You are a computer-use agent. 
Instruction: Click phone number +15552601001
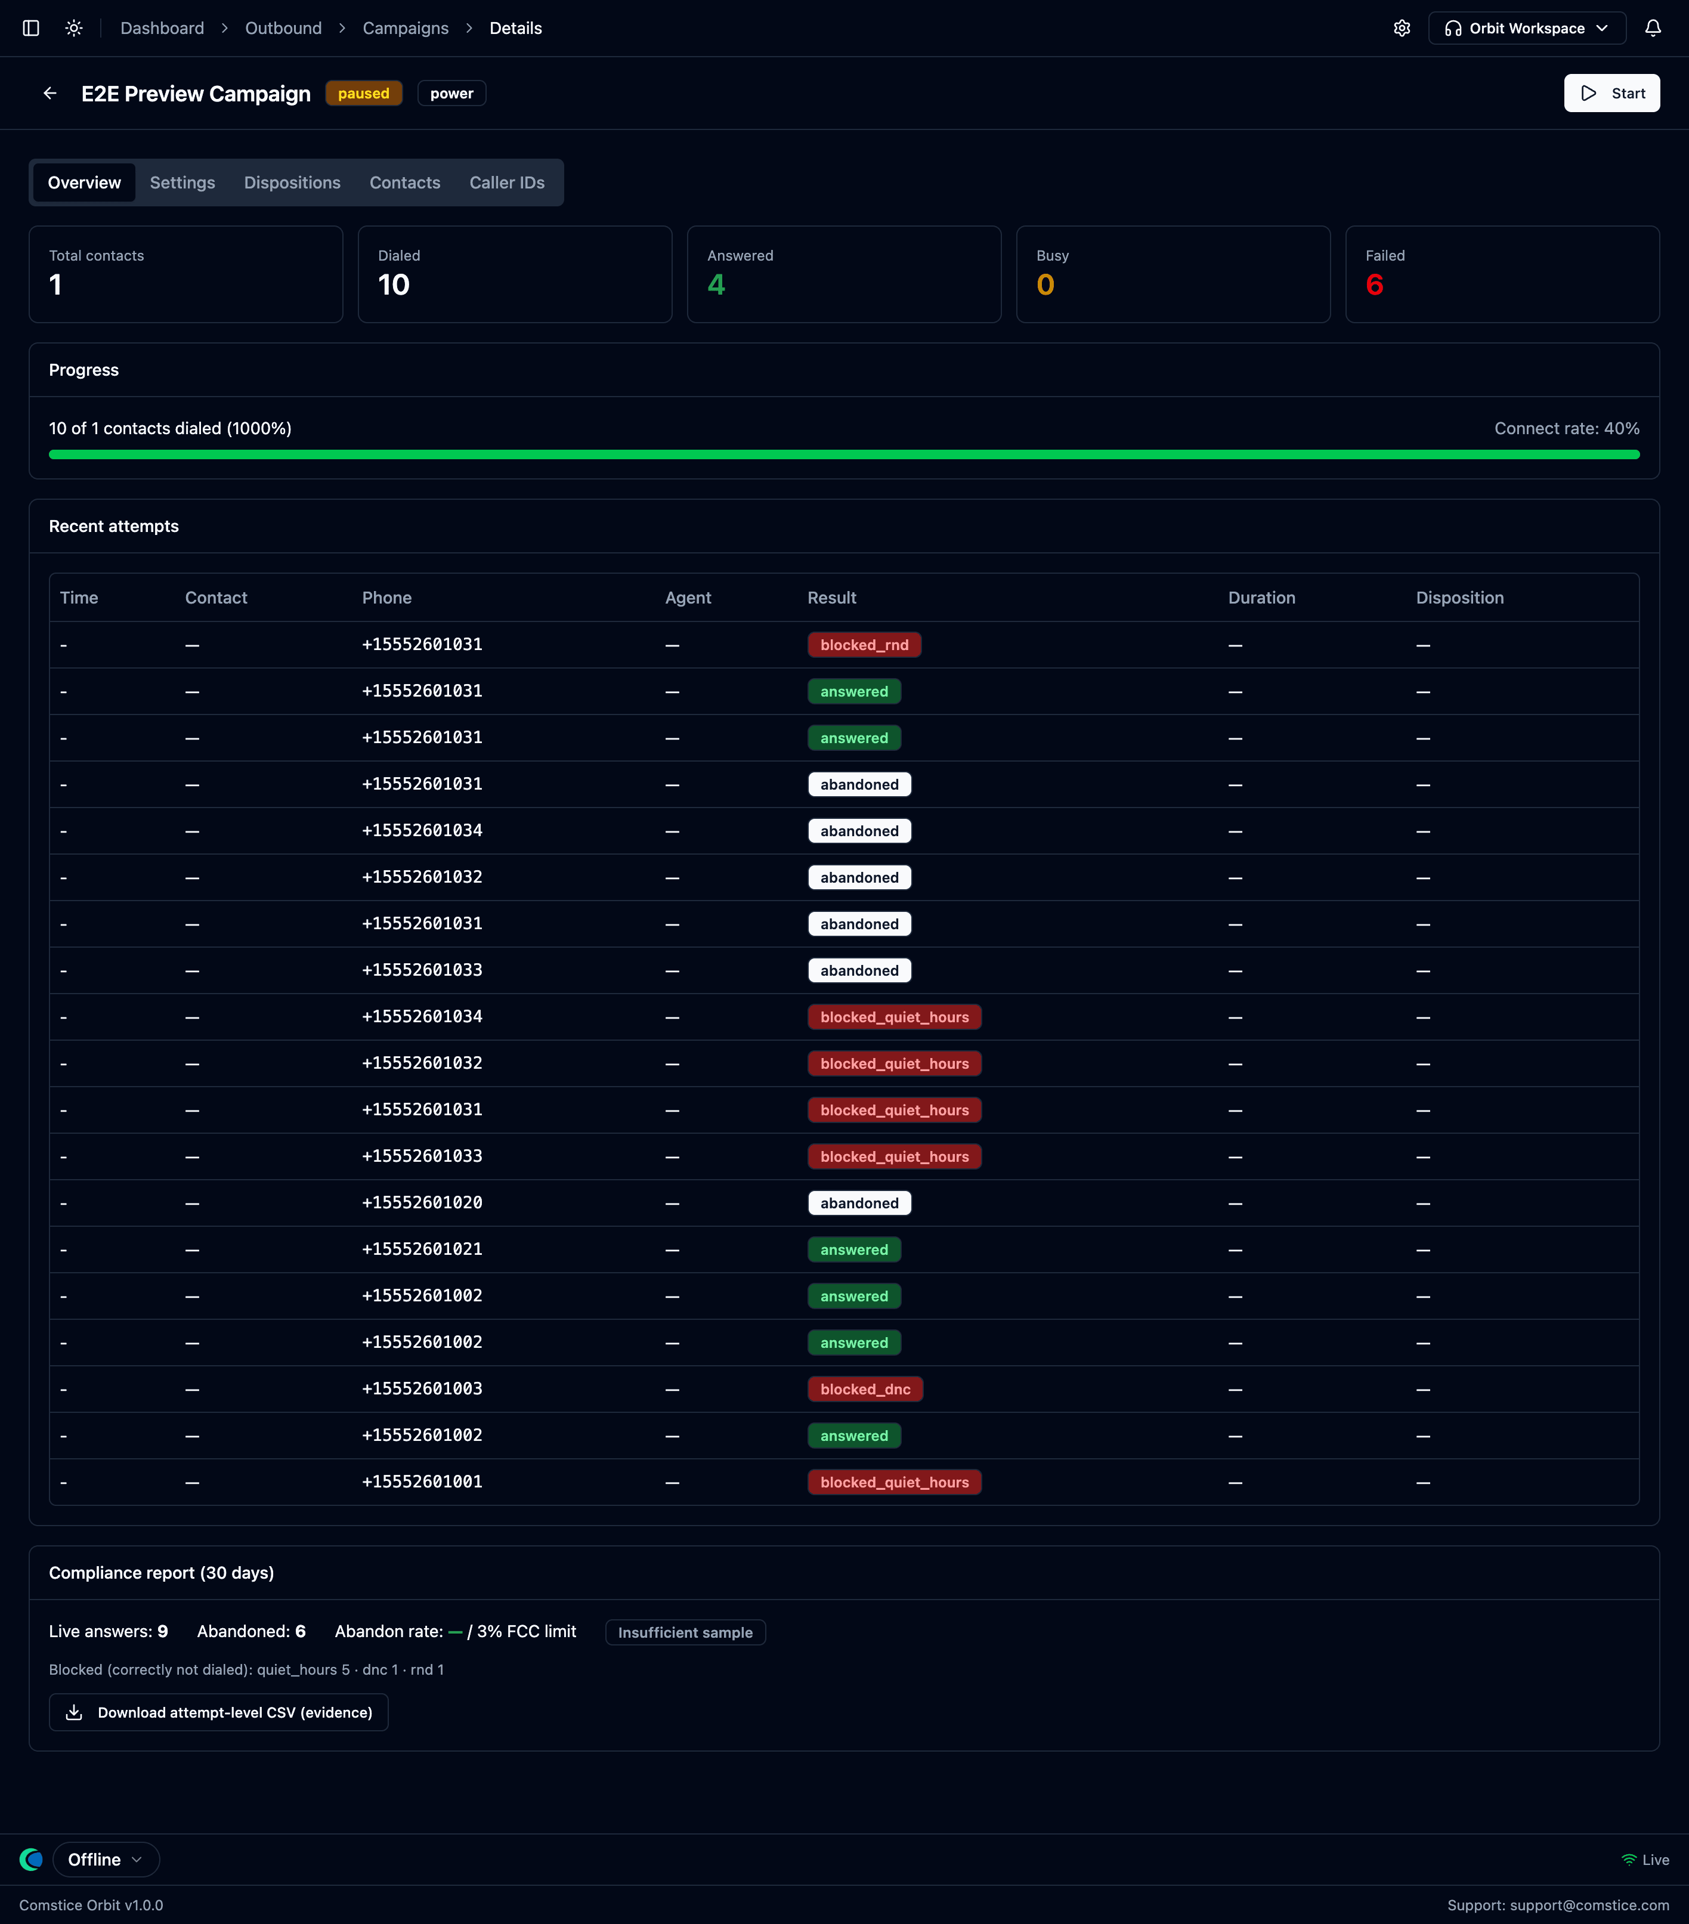coord(423,1481)
